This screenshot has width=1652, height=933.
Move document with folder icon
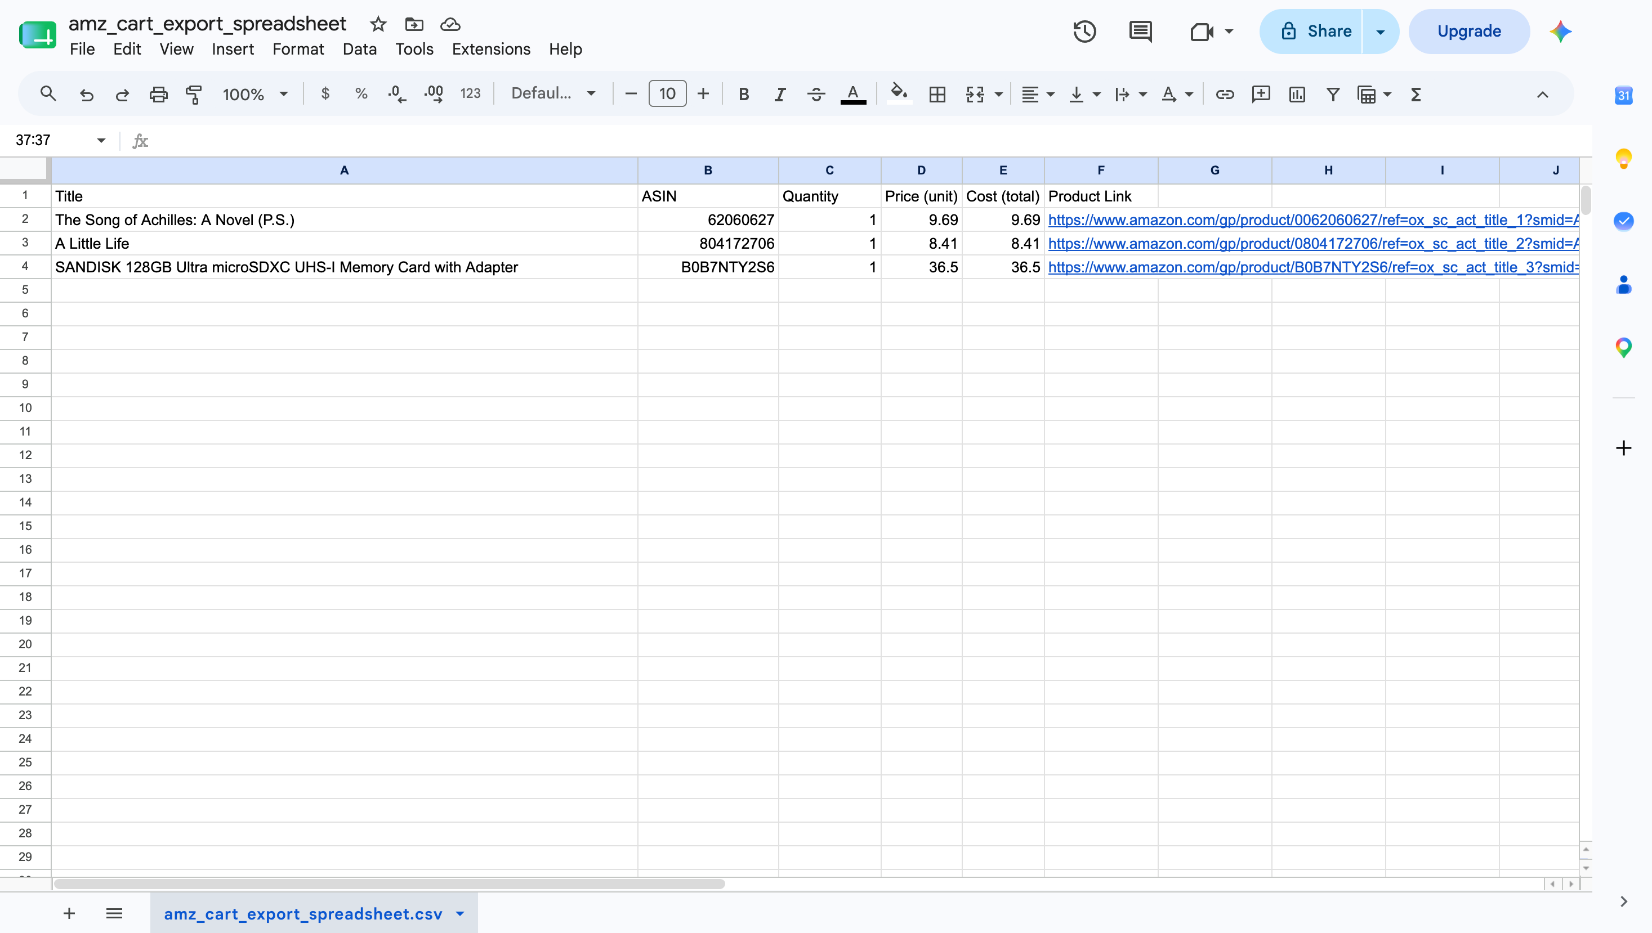point(414,24)
